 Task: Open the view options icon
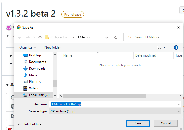click(x=159, y=47)
